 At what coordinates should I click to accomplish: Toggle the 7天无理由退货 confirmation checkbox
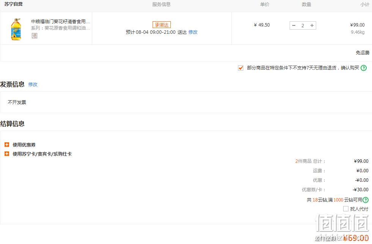pos(241,68)
